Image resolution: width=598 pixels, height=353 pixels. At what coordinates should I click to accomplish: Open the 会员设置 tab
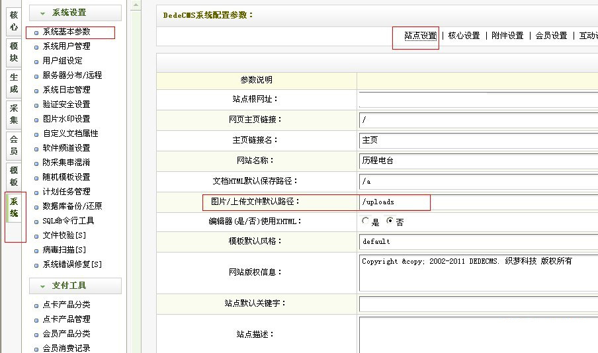tap(551, 36)
